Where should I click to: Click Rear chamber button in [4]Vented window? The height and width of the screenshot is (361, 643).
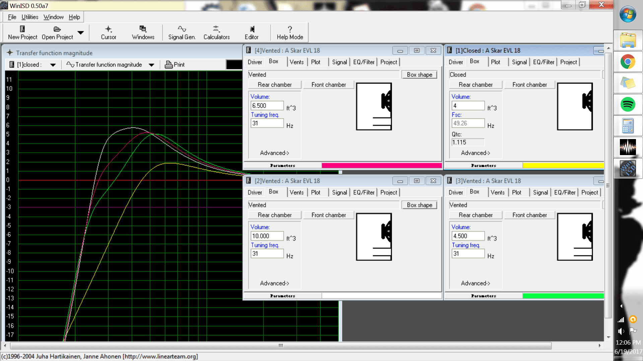coord(275,85)
